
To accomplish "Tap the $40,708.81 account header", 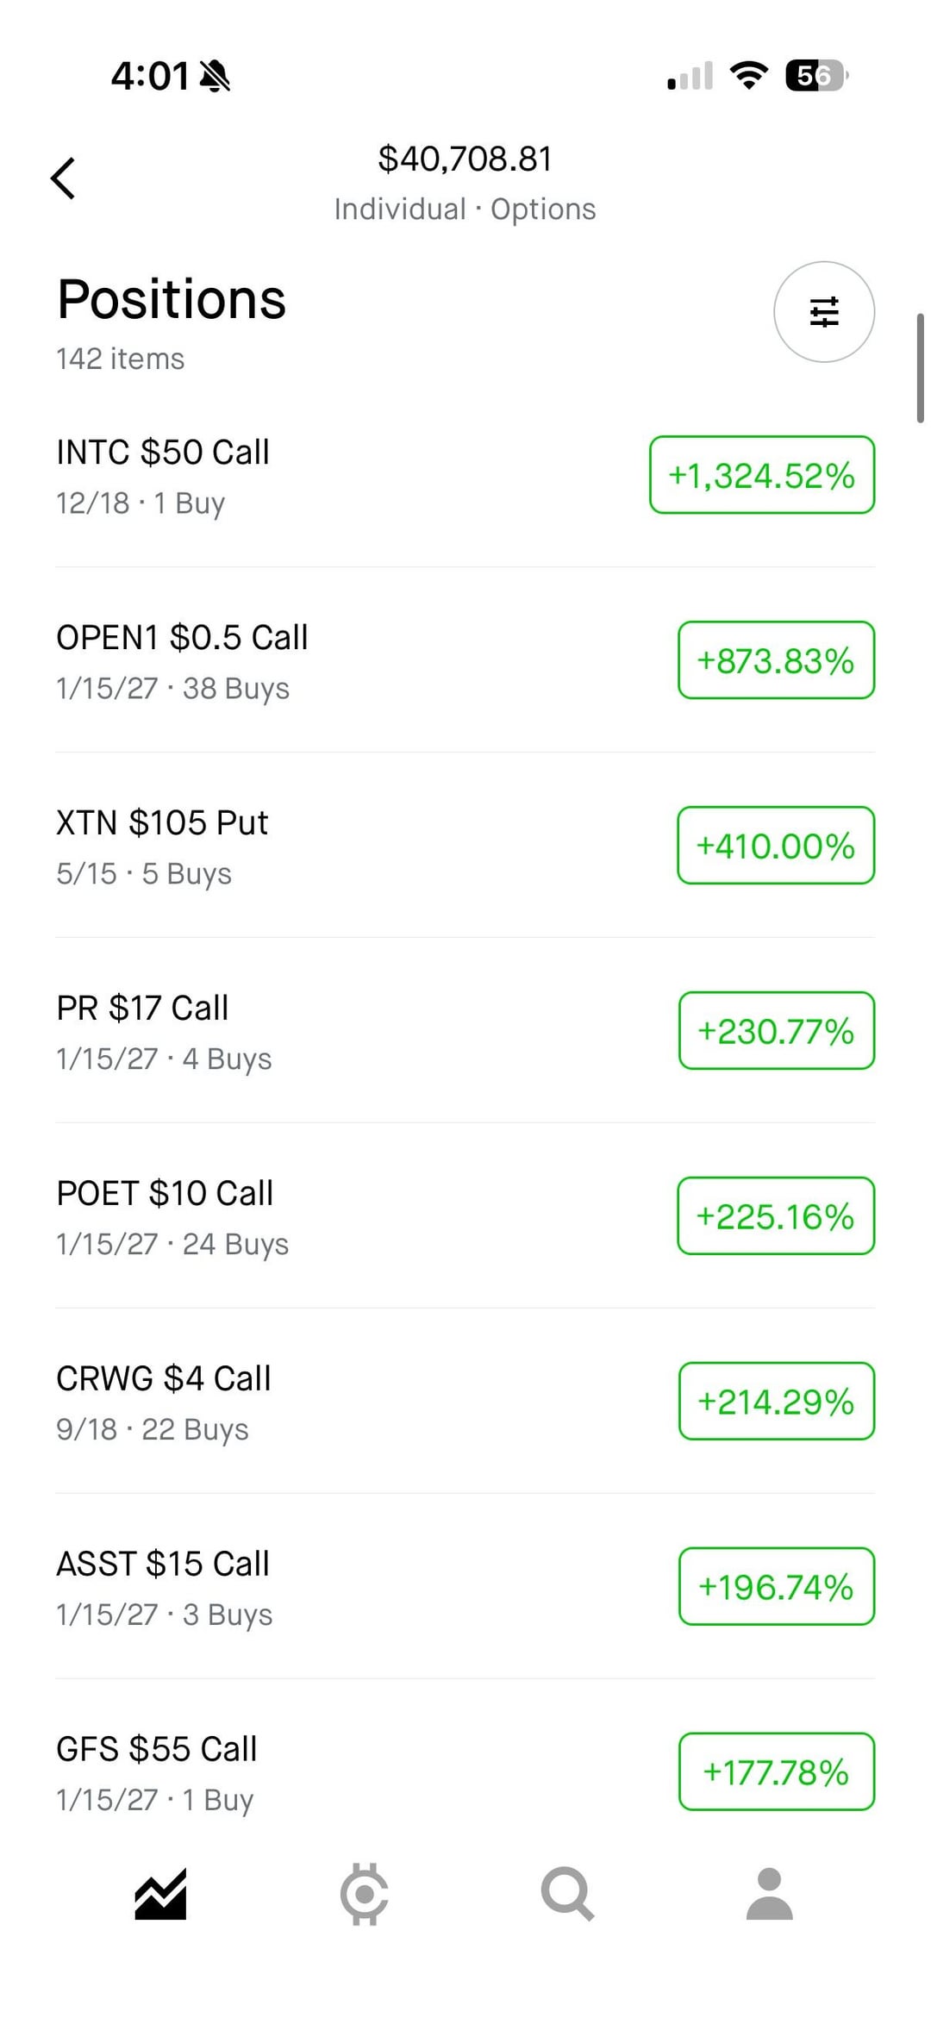I will pyautogui.click(x=465, y=159).
